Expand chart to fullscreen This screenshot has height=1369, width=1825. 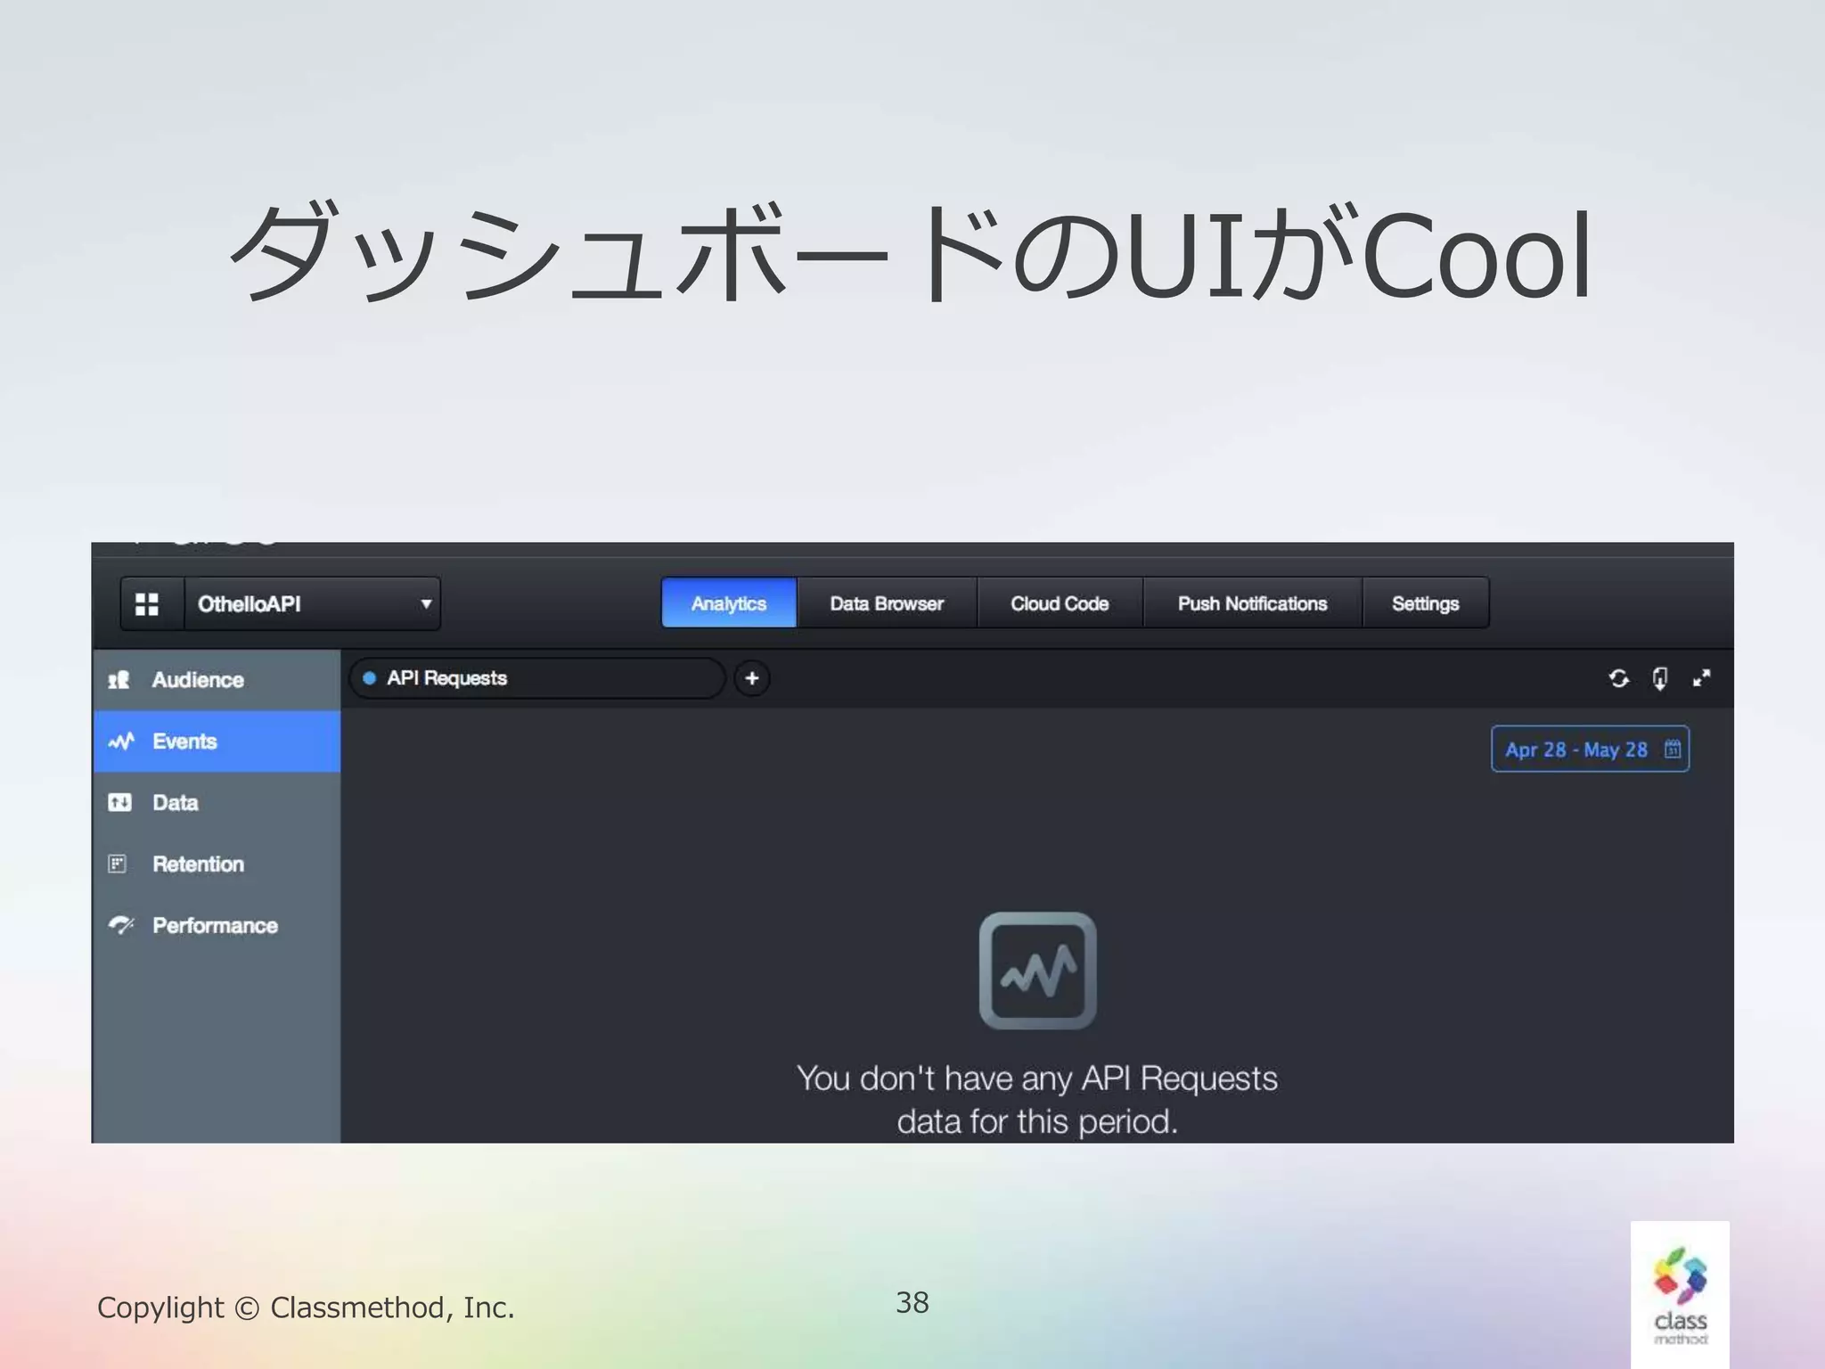[1701, 678]
